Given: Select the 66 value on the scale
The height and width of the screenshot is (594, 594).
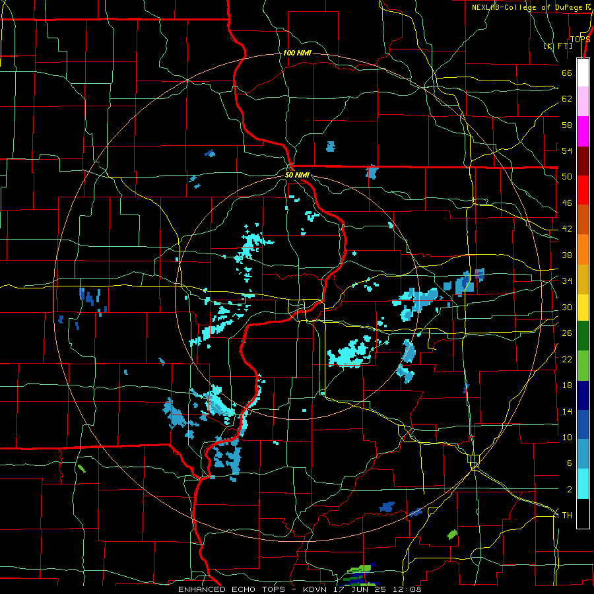Looking at the screenshot, I should 567,73.
